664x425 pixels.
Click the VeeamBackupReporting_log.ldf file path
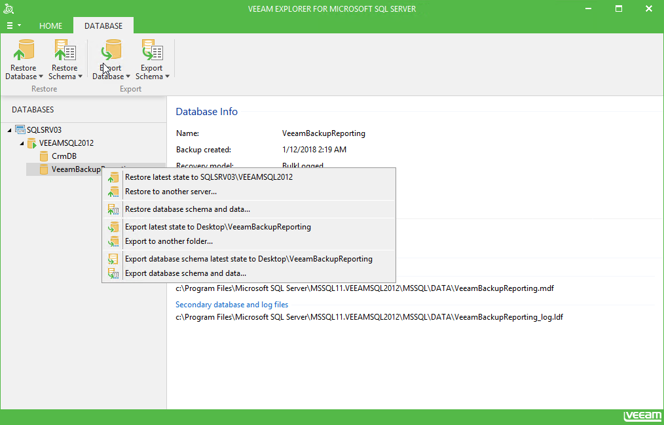(369, 317)
